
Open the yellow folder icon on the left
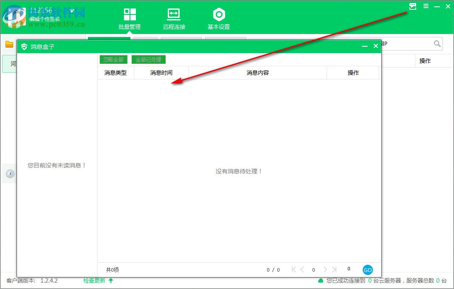9,44
